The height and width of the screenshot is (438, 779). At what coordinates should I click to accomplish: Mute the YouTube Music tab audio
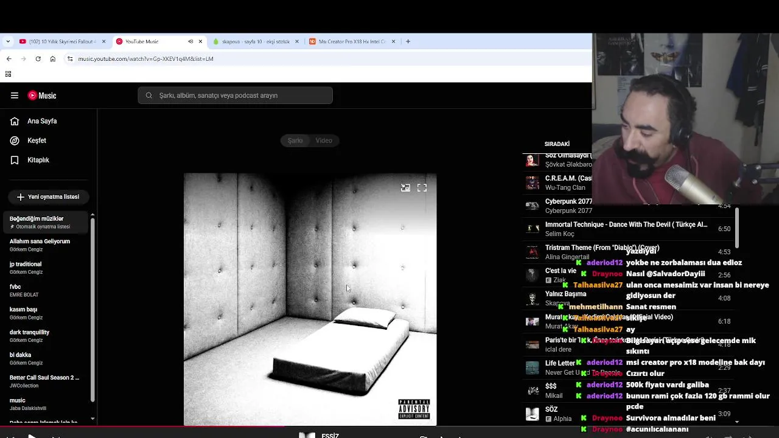pyautogui.click(x=190, y=41)
